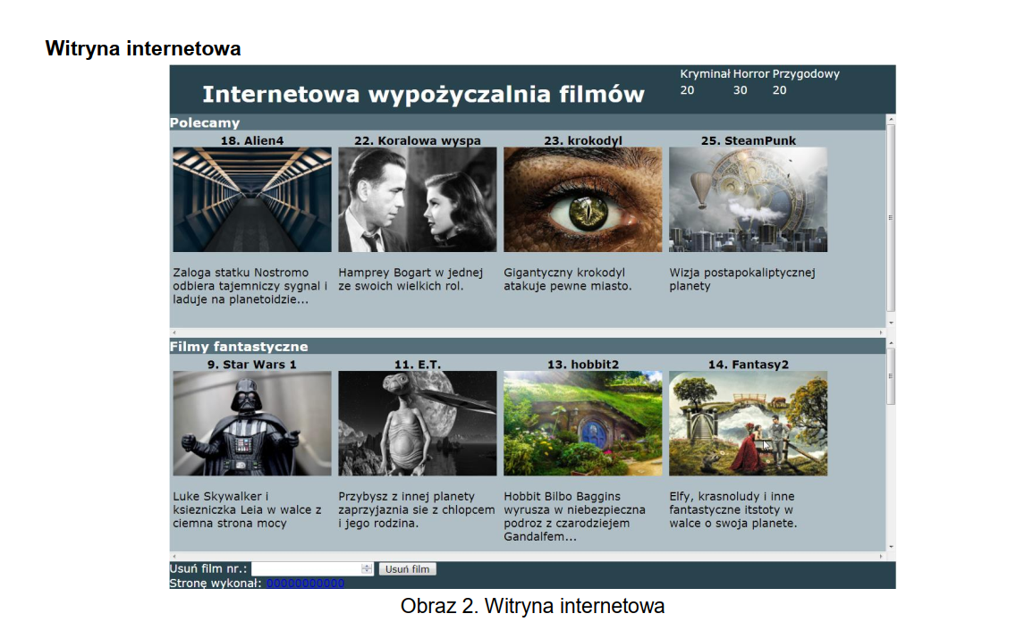This screenshot has width=1033, height=622.
Task: Click the E.T. alien movie image
Action: 417,423
